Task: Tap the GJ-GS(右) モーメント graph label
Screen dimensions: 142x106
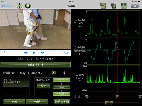Action: click(80, 23)
